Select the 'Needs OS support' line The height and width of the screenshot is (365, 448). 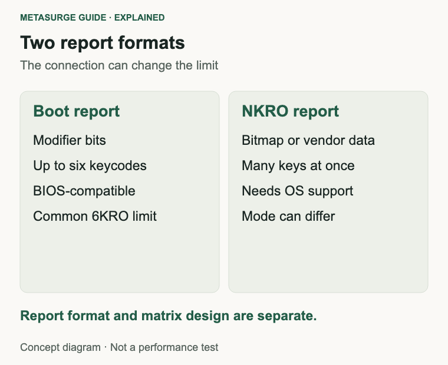point(298,191)
